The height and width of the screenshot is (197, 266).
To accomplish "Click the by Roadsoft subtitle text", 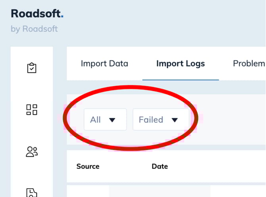I will 34,29.
